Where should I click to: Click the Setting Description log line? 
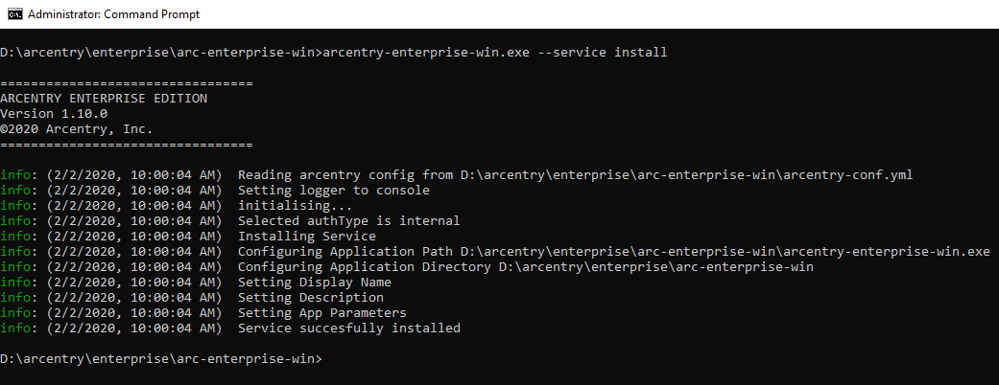pos(311,297)
